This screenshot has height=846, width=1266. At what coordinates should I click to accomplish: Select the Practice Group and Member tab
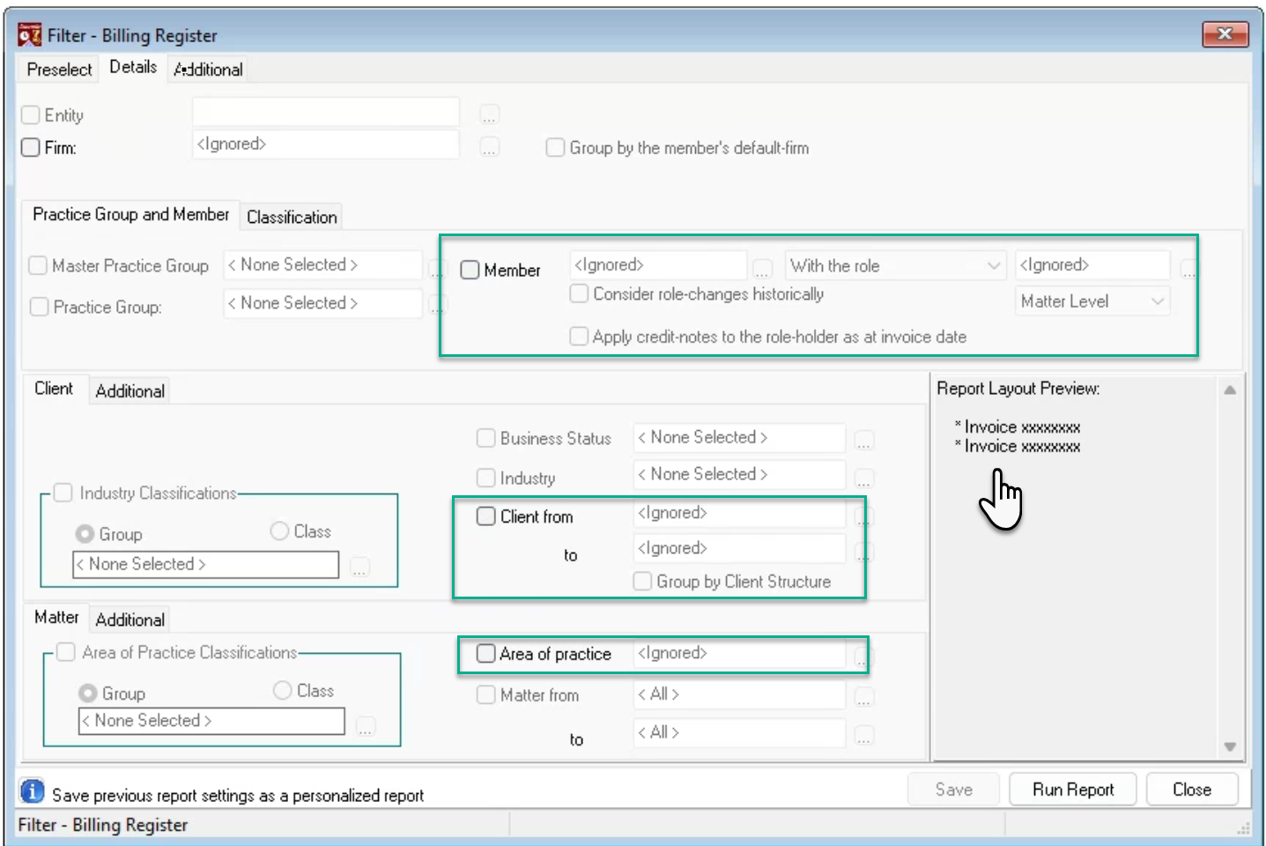click(x=130, y=214)
